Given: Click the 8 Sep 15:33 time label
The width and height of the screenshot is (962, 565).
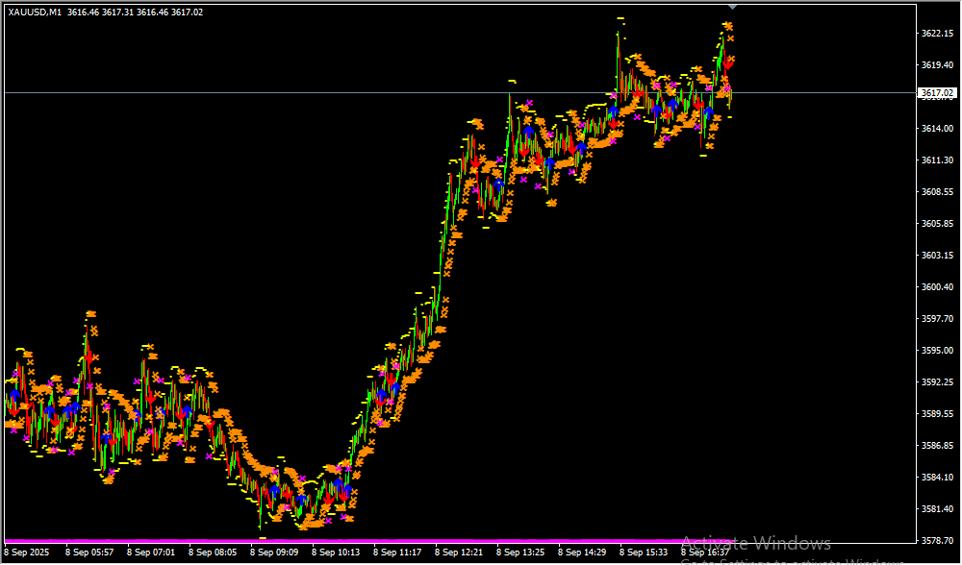Looking at the screenshot, I should click(x=644, y=553).
